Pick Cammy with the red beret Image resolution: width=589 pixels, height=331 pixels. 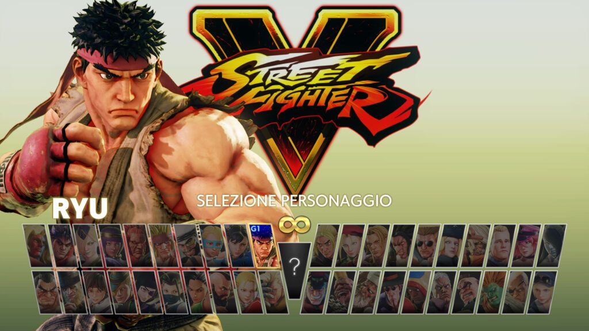(x=350, y=246)
